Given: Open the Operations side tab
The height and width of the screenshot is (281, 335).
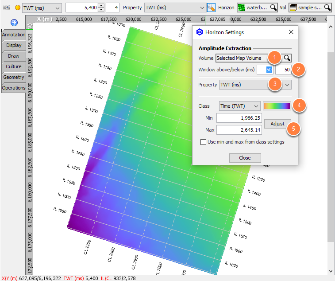Looking at the screenshot, I should coord(14,88).
